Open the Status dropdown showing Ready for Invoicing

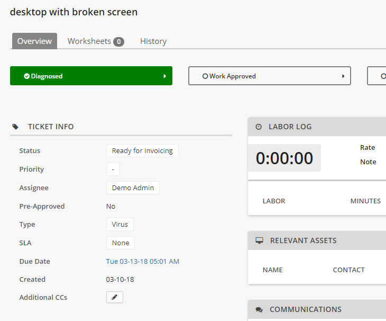pos(142,151)
